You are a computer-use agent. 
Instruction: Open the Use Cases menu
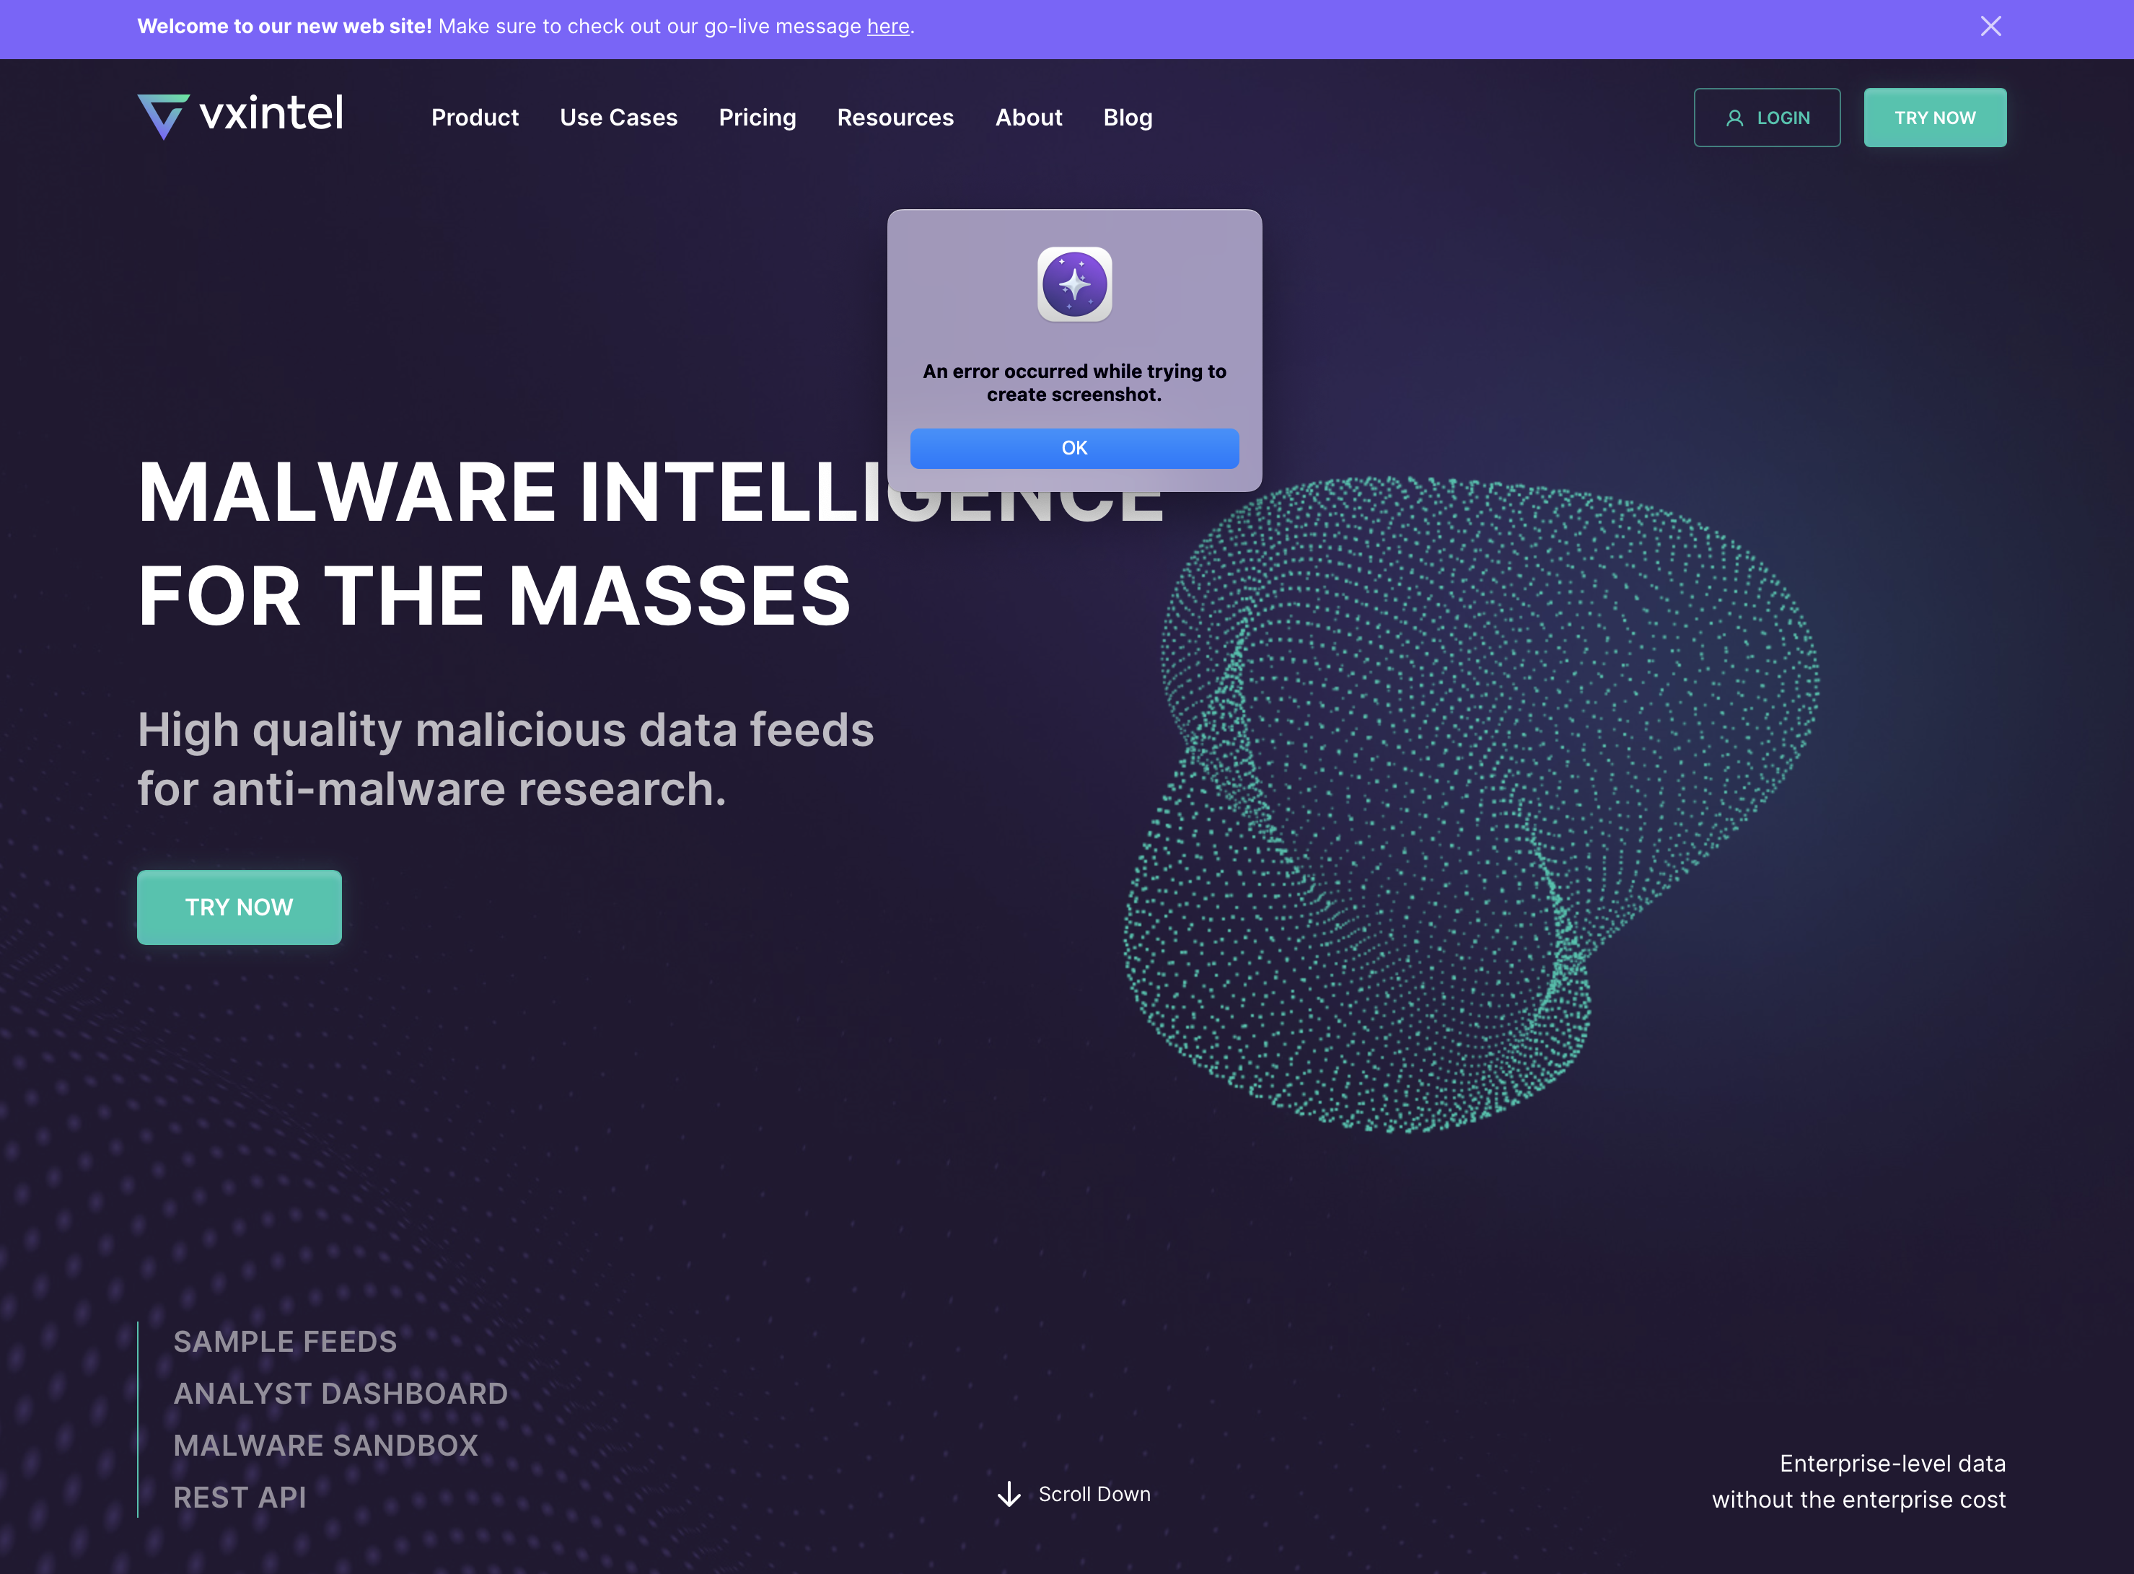[618, 117]
